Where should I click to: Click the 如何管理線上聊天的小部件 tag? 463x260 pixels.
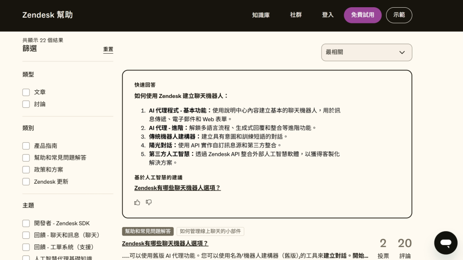[x=210, y=231]
